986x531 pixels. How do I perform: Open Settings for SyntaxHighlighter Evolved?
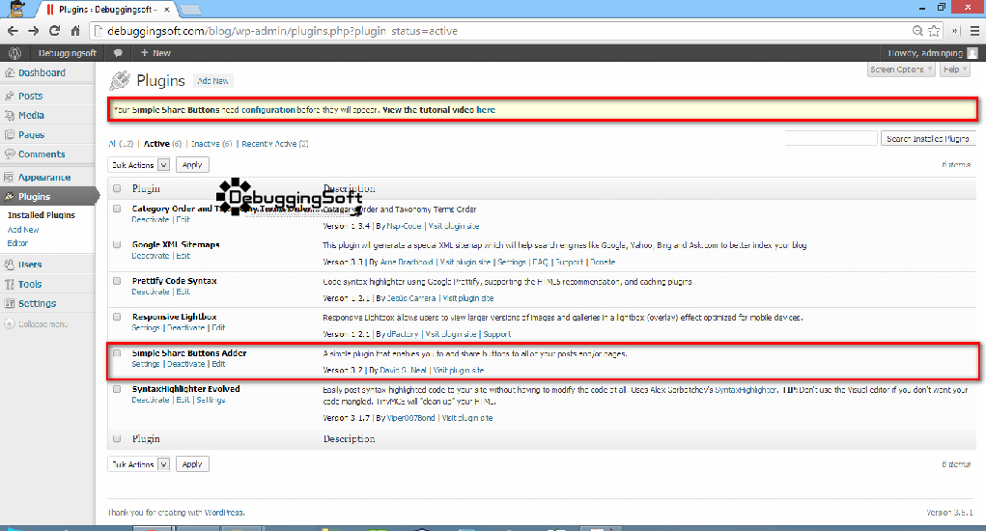click(x=211, y=401)
